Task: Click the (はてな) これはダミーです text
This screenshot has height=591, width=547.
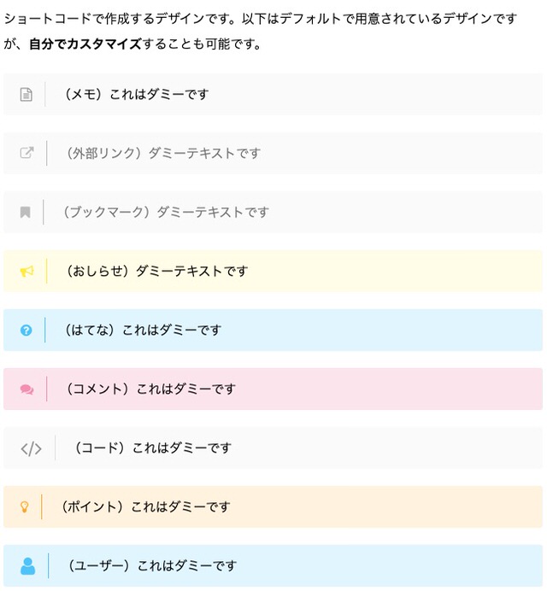Action: click(142, 331)
